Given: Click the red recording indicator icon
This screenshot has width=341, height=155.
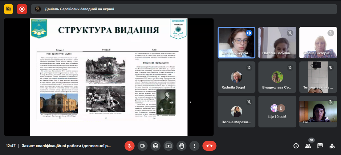Looking at the screenshot, I should tap(22, 9).
